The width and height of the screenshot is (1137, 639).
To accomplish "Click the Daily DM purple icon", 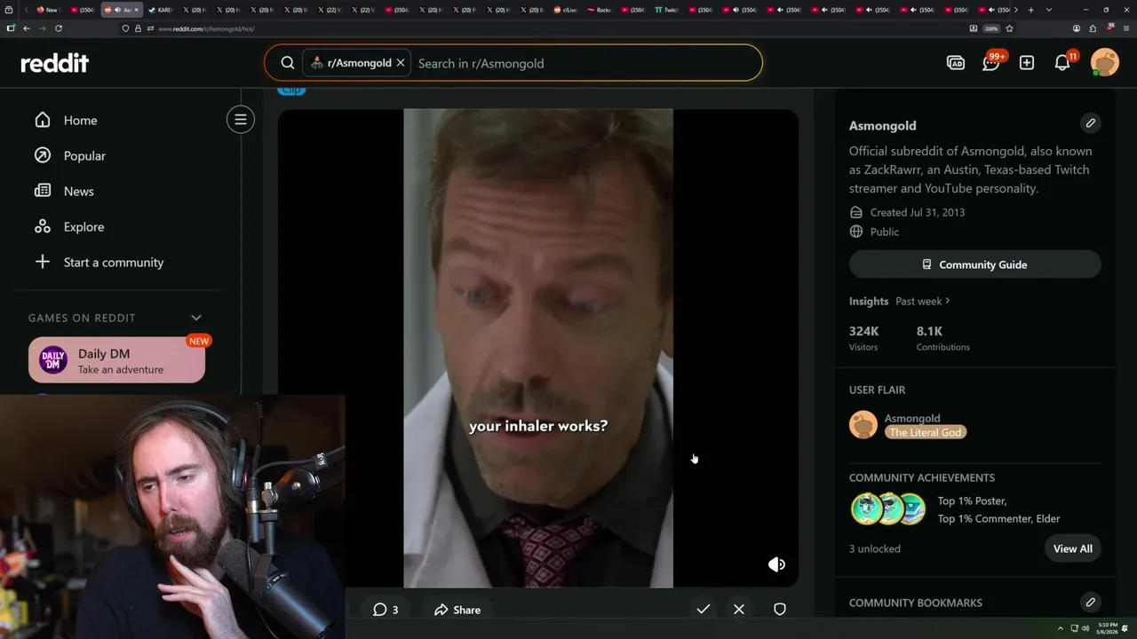I will [53, 360].
